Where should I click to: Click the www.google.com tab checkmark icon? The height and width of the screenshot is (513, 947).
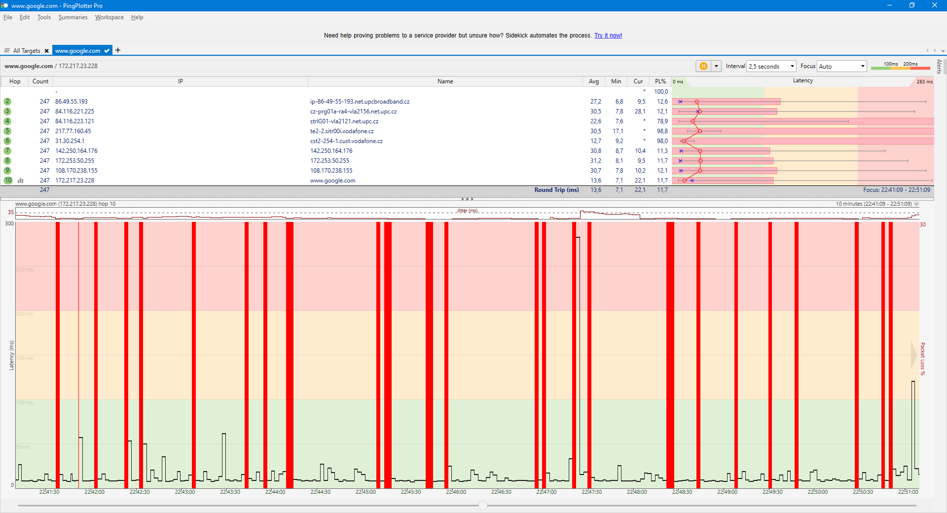click(x=107, y=51)
